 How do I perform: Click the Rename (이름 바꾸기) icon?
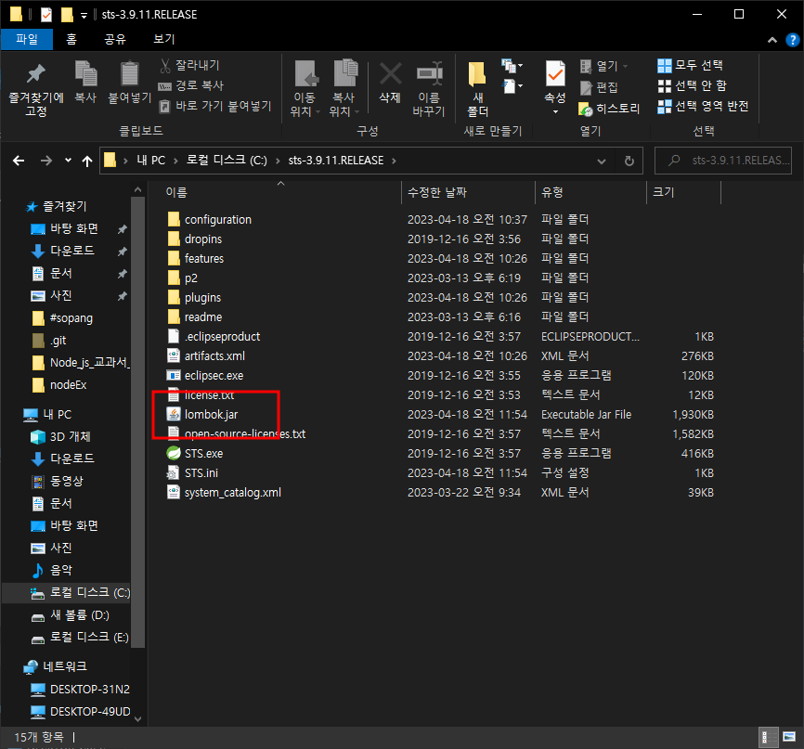click(429, 74)
